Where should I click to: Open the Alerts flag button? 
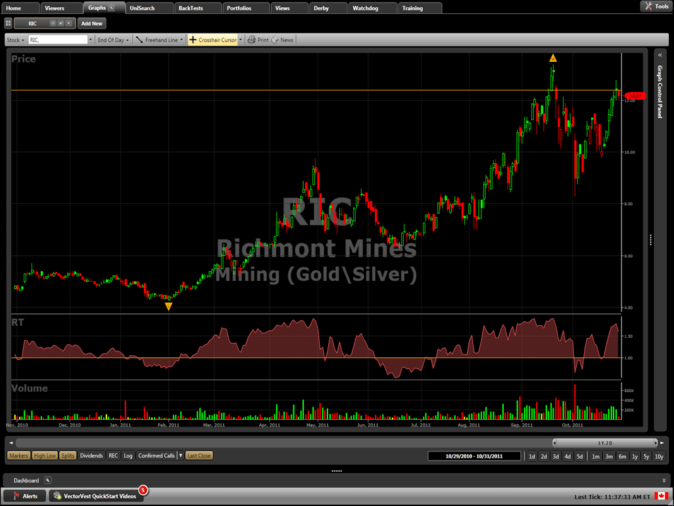(x=25, y=495)
